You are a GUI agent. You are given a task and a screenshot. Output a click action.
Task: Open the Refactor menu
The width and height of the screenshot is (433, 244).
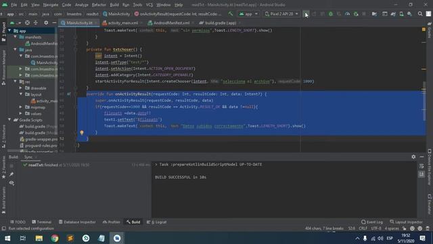pos(99,5)
